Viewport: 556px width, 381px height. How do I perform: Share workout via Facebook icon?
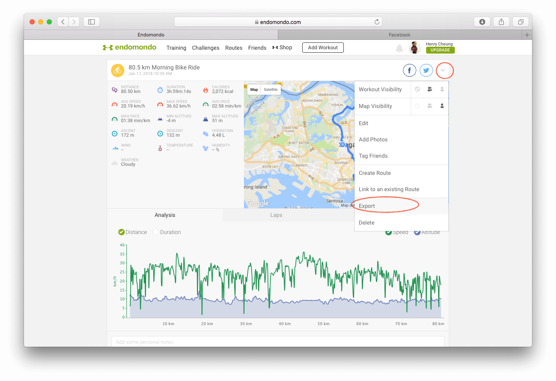[409, 70]
